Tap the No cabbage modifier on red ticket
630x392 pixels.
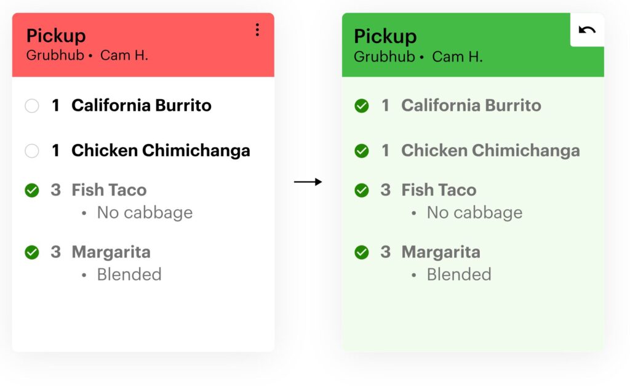[145, 213]
